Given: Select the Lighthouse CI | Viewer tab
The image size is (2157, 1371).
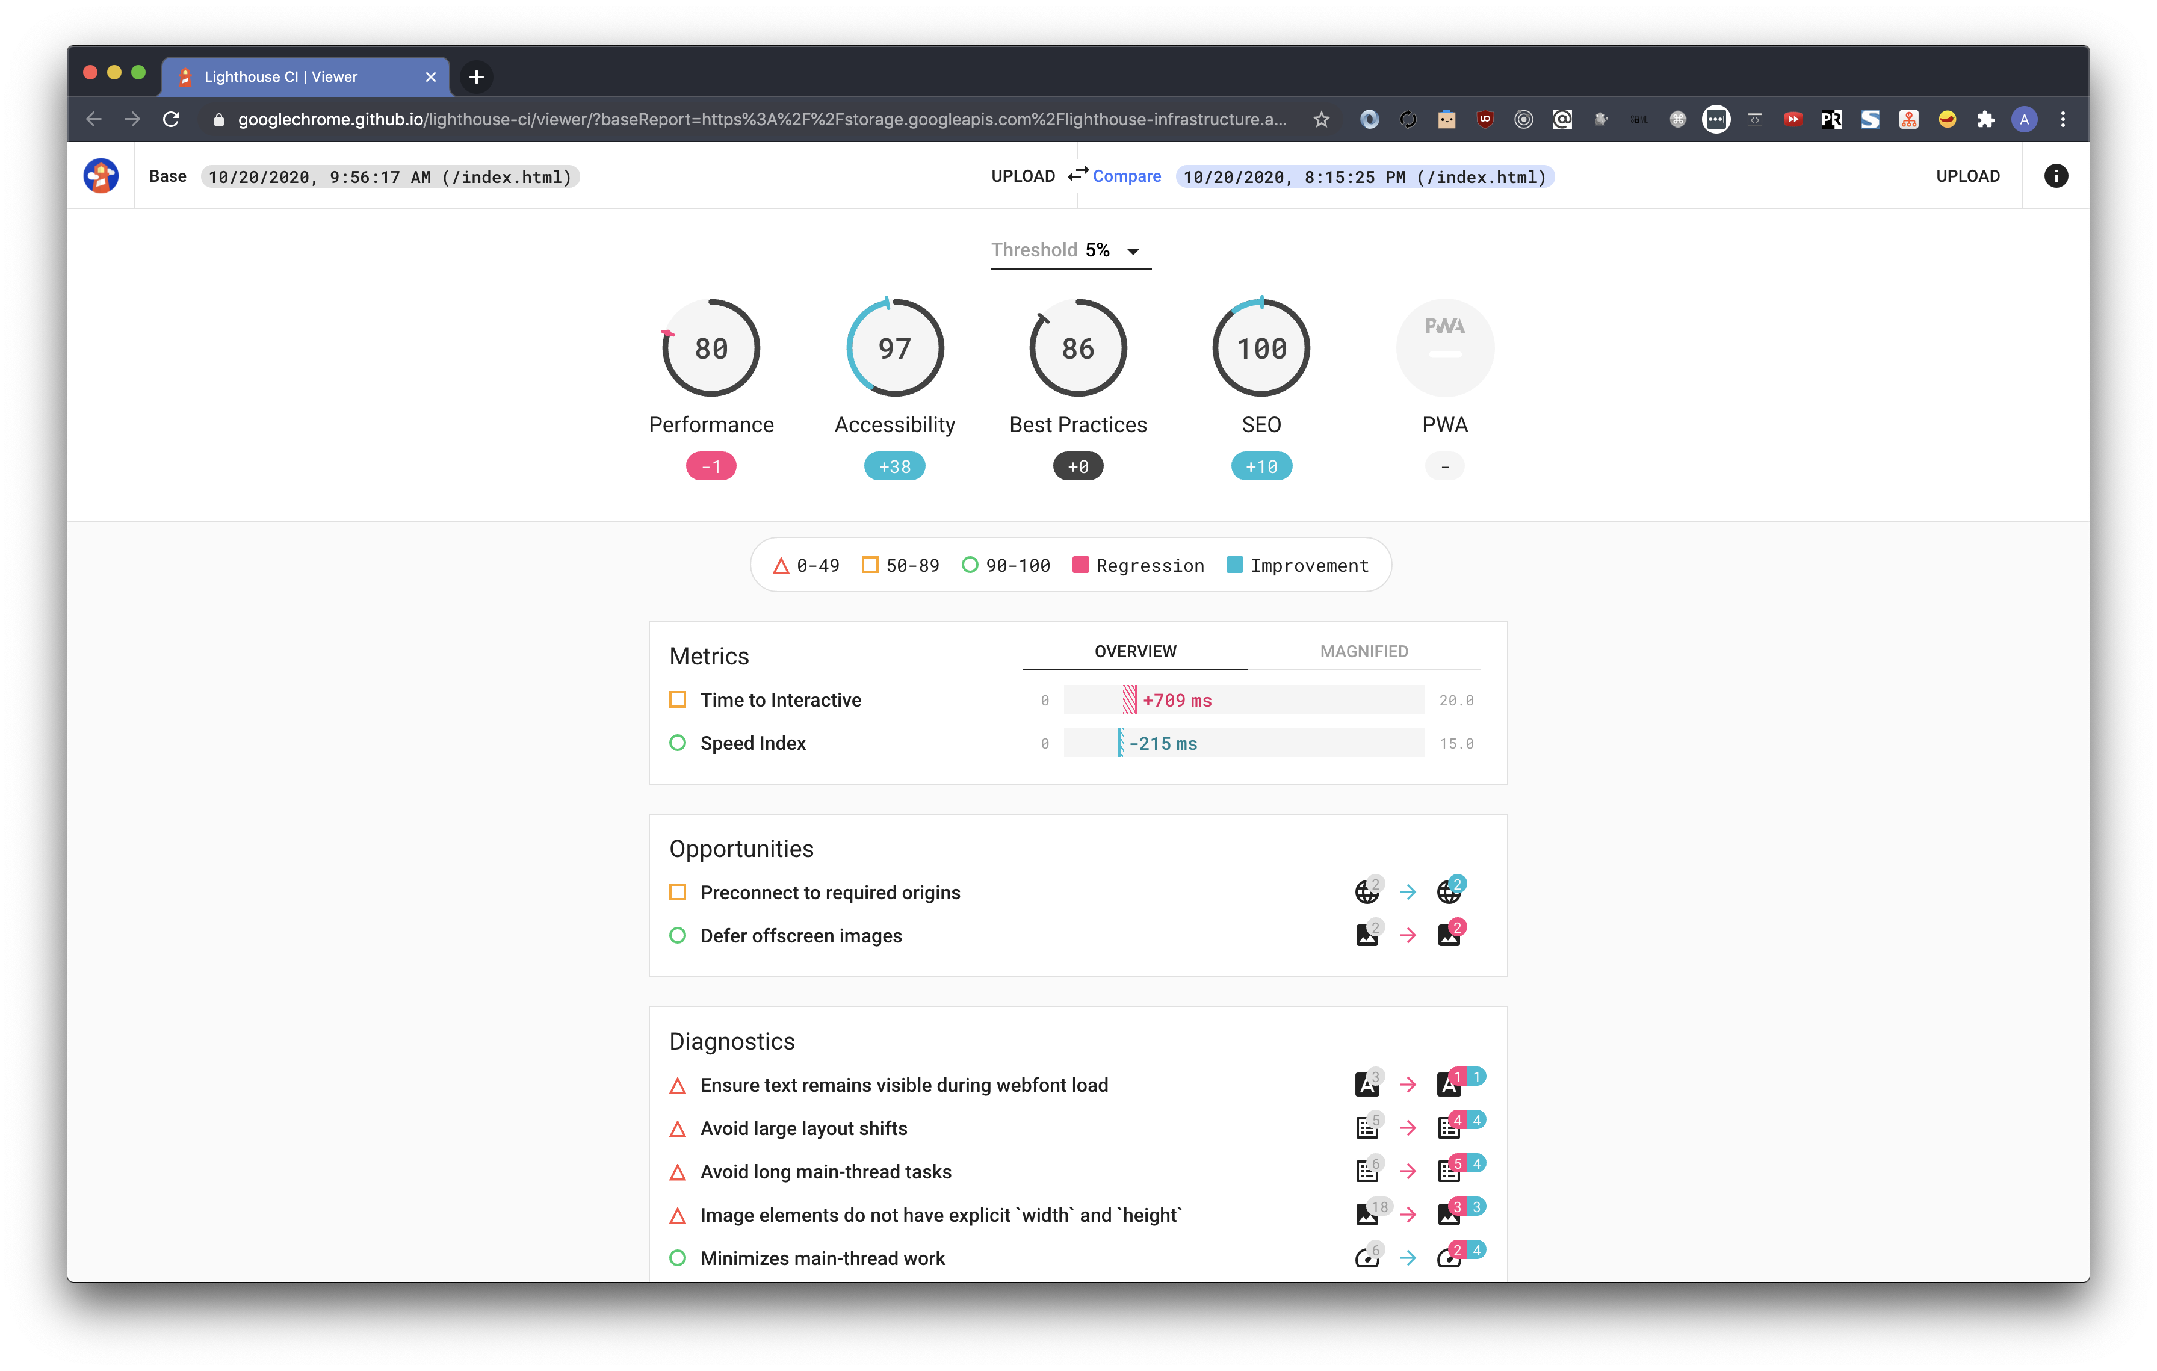Looking at the screenshot, I should pyautogui.click(x=305, y=77).
